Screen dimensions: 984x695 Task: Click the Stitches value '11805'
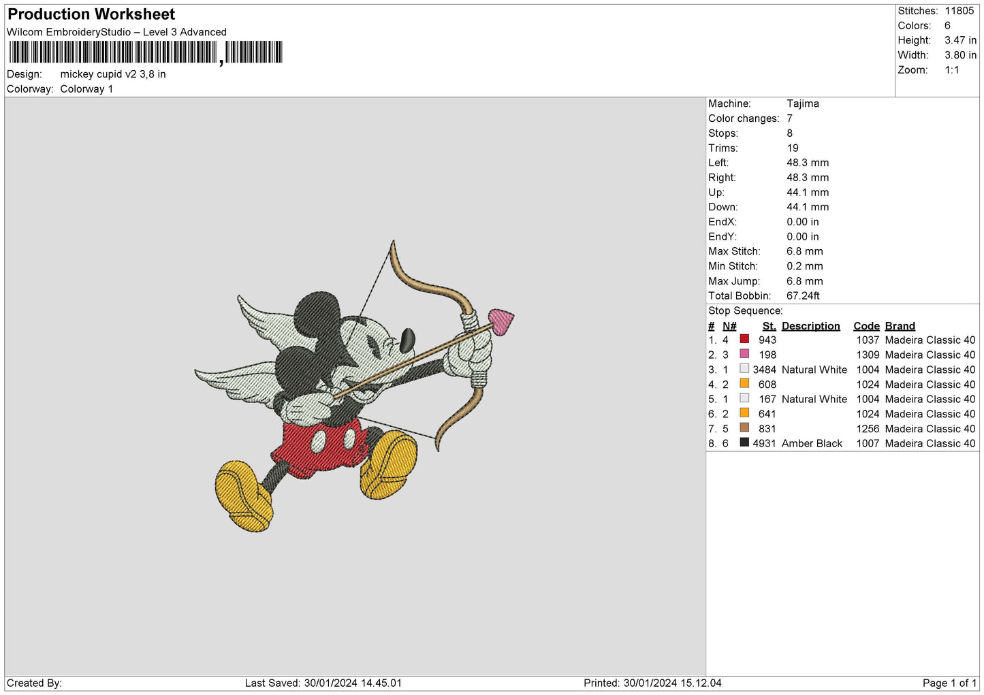click(959, 11)
